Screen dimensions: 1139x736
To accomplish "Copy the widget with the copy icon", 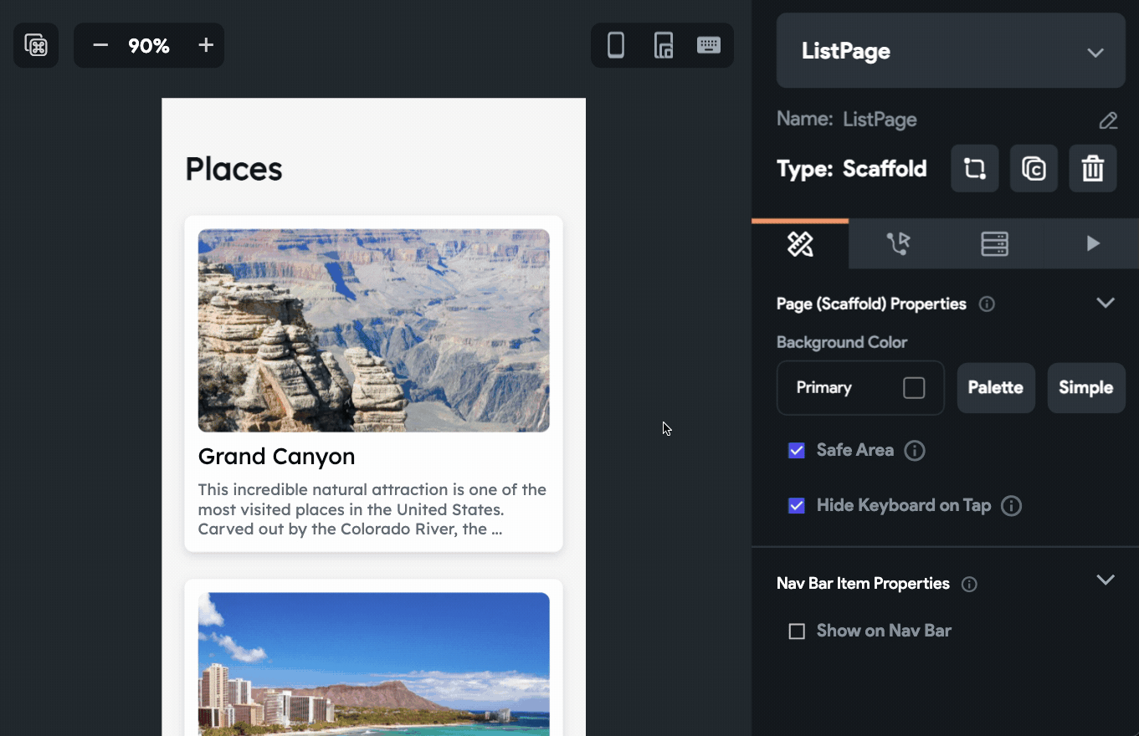I will coord(1034,169).
